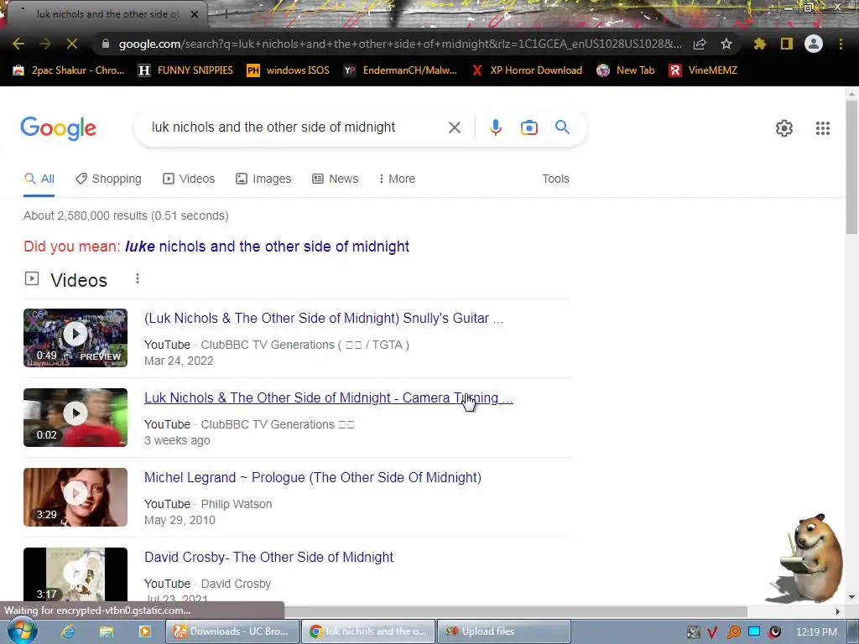Open the XP Horror Download bookmark
Viewport: 859px width, 644px height.
click(527, 70)
